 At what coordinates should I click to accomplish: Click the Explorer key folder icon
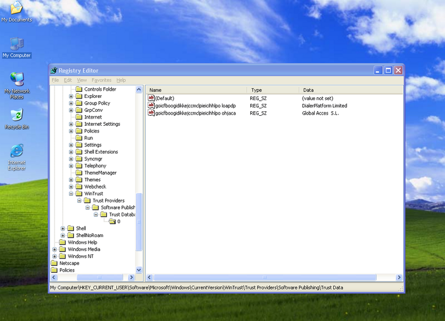(79, 96)
